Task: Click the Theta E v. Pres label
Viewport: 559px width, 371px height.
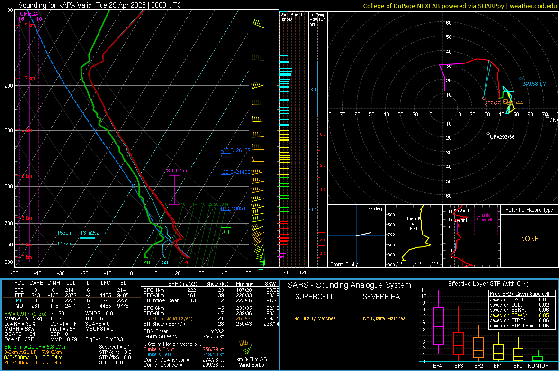Action: 414,223
